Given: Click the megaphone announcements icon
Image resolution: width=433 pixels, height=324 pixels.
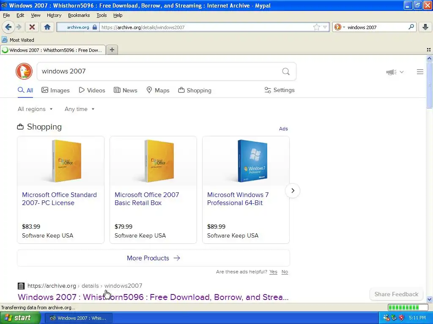Looking at the screenshot, I should [x=391, y=72].
